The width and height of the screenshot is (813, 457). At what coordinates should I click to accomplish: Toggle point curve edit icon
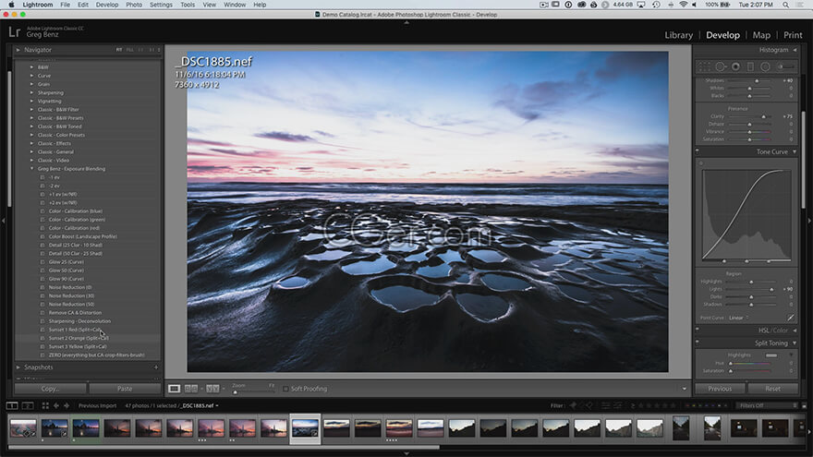(x=790, y=318)
